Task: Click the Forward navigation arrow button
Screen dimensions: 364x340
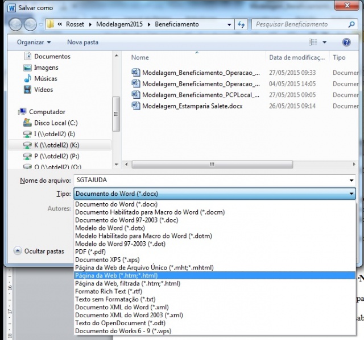Action: [x=30, y=24]
